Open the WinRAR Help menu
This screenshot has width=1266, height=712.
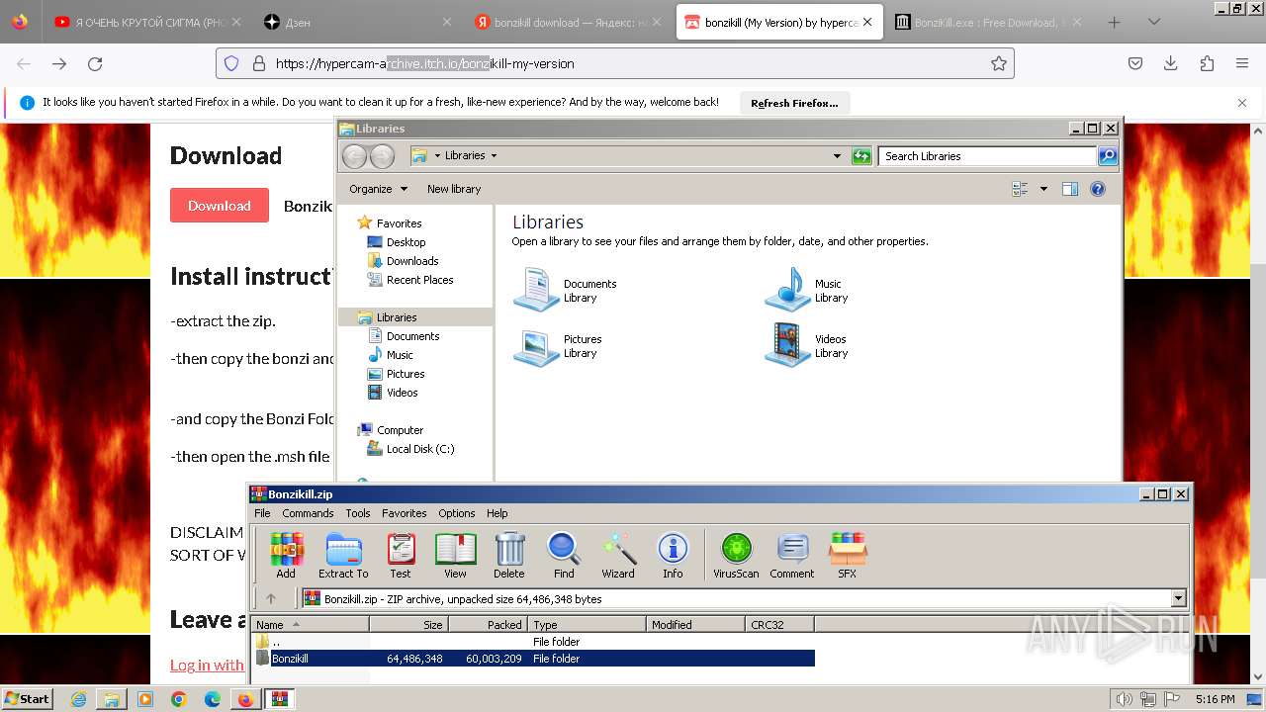[497, 513]
